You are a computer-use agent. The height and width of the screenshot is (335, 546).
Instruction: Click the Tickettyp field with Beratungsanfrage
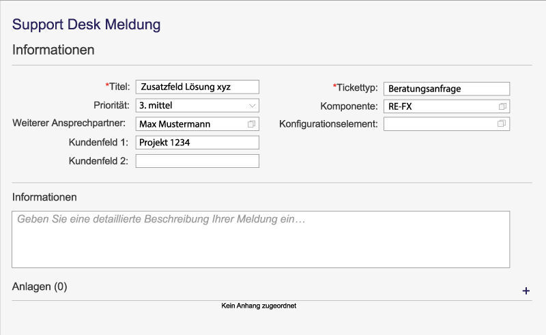coord(446,89)
